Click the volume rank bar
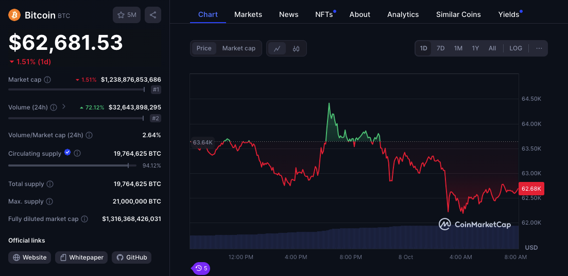This screenshot has width=568, height=276. (76, 118)
